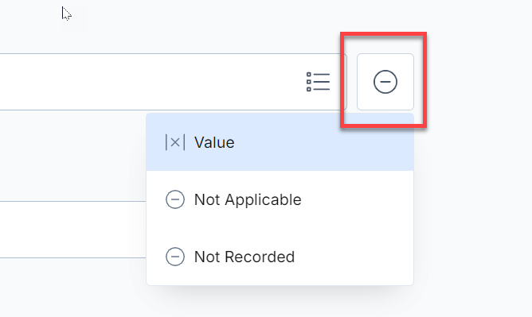Collapse the Value/Not Applicable dropdown via minus button

pos(385,82)
